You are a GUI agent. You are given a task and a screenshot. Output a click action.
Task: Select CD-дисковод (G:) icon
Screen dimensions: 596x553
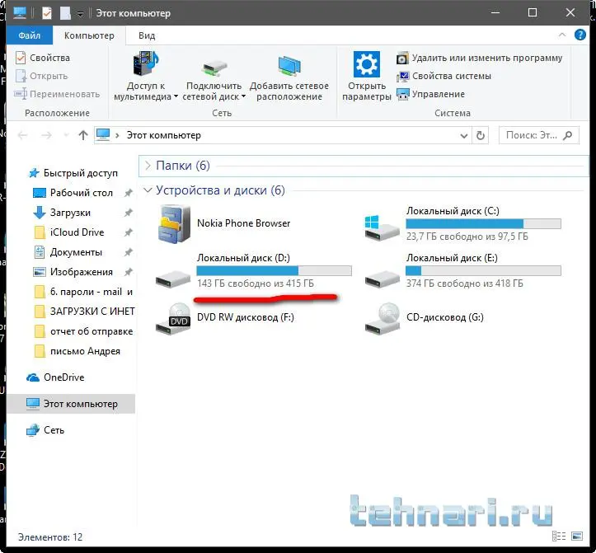[382, 319]
